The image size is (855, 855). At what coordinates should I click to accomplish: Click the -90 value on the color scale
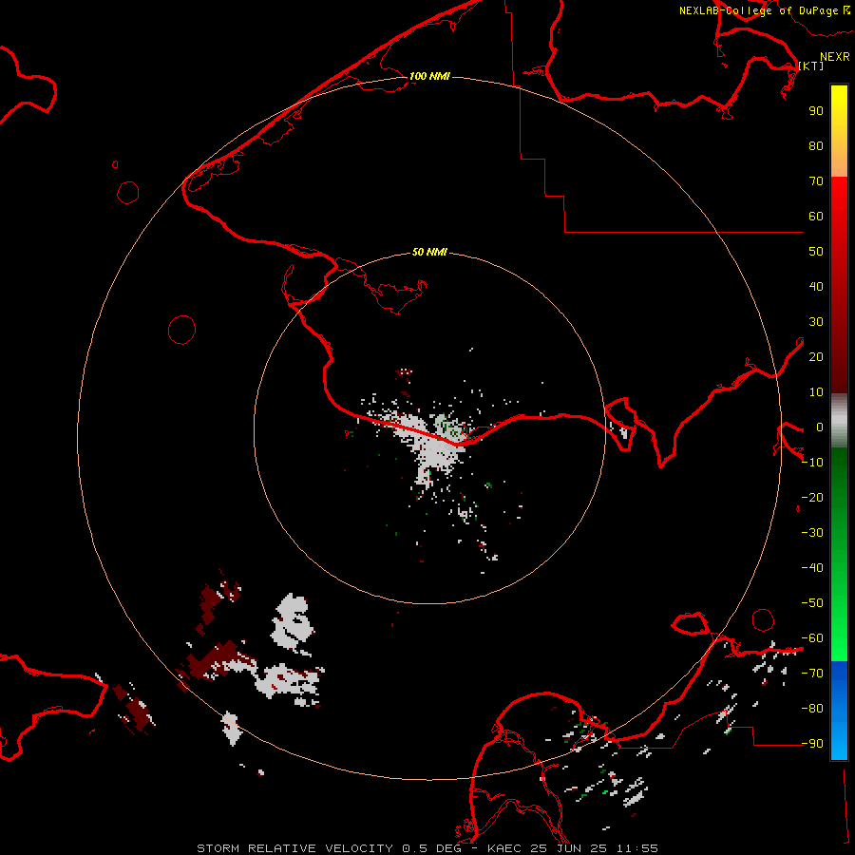812,744
